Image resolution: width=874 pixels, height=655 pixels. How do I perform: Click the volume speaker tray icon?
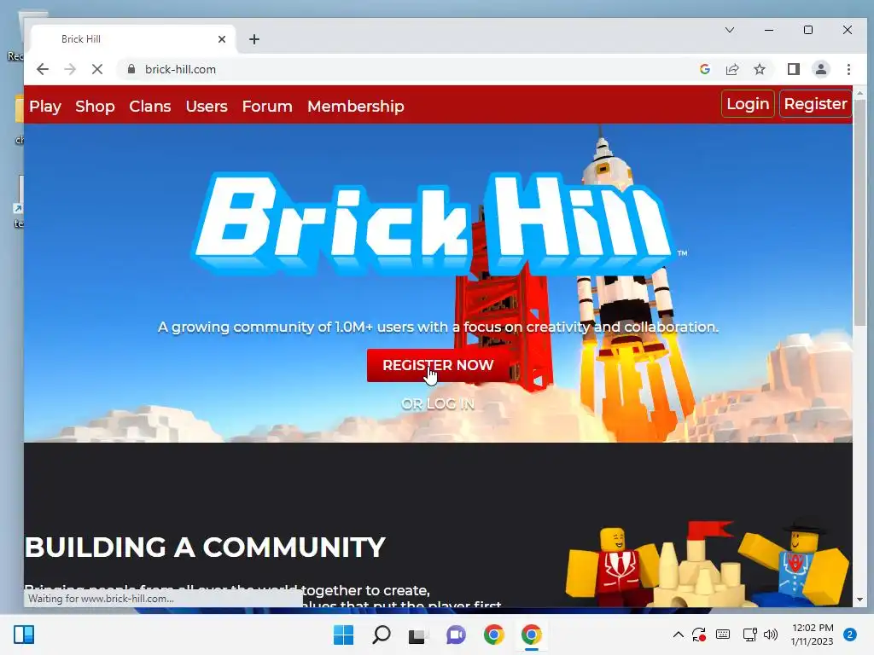[771, 635]
